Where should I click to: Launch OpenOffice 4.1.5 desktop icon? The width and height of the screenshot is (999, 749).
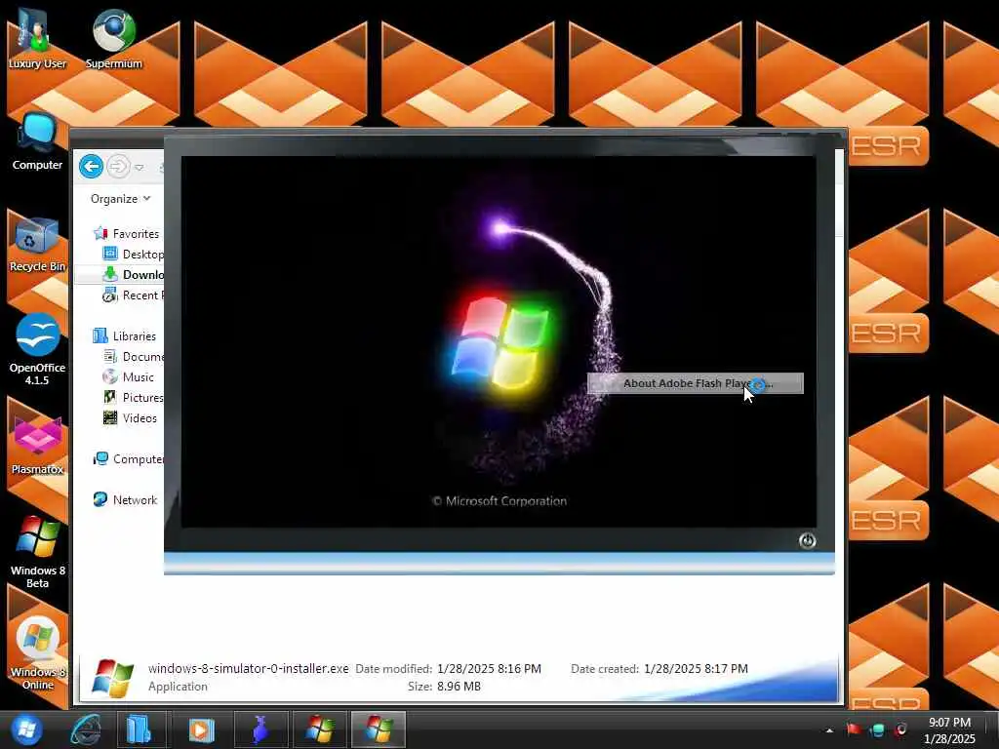[x=37, y=349]
